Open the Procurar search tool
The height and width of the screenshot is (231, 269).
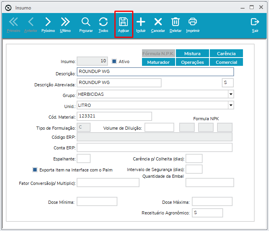coord(86,22)
